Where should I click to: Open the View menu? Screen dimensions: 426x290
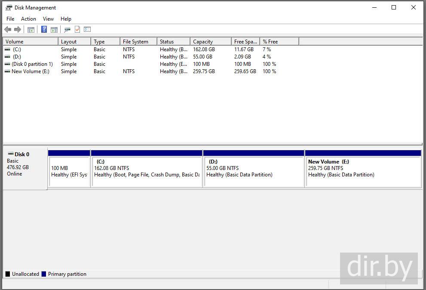click(48, 19)
